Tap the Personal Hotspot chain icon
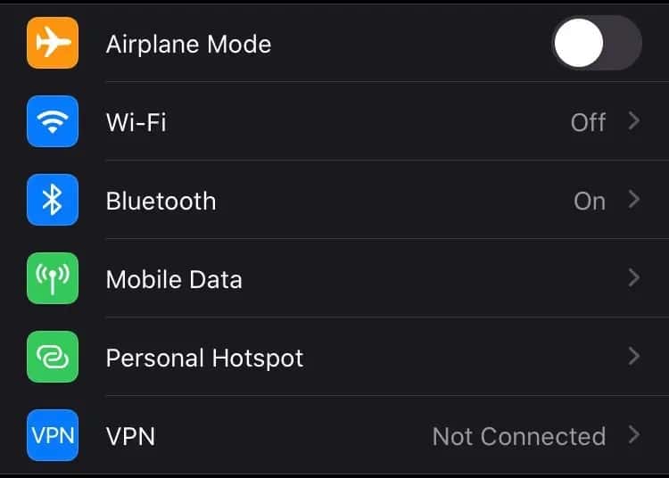This screenshot has height=478, width=669. point(53,357)
